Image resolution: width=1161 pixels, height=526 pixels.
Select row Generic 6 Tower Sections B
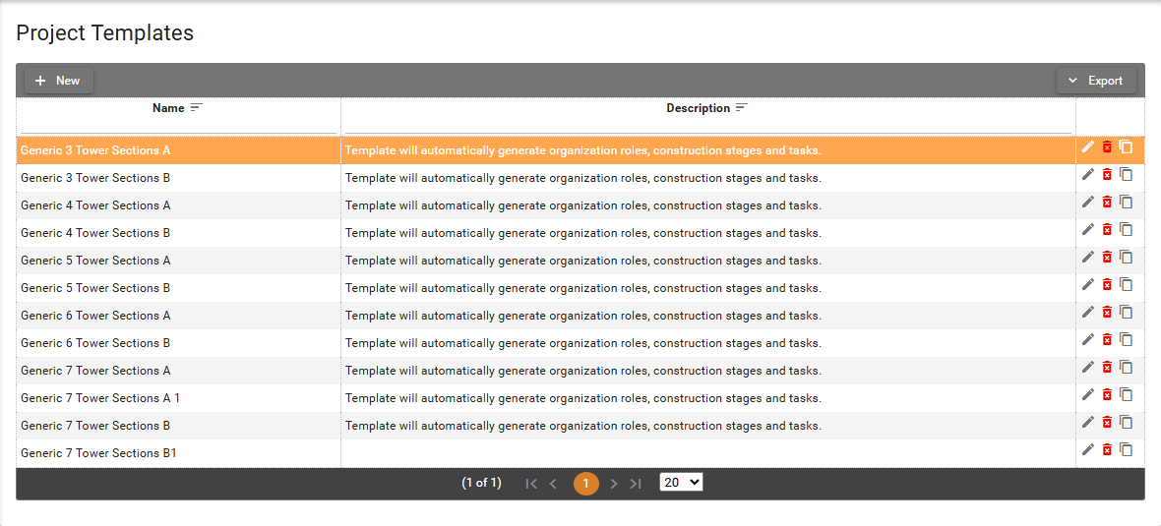coord(580,342)
